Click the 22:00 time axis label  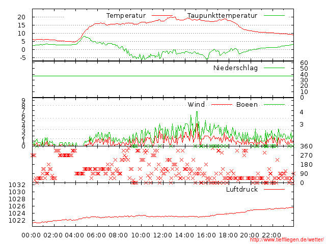(x=271, y=235)
